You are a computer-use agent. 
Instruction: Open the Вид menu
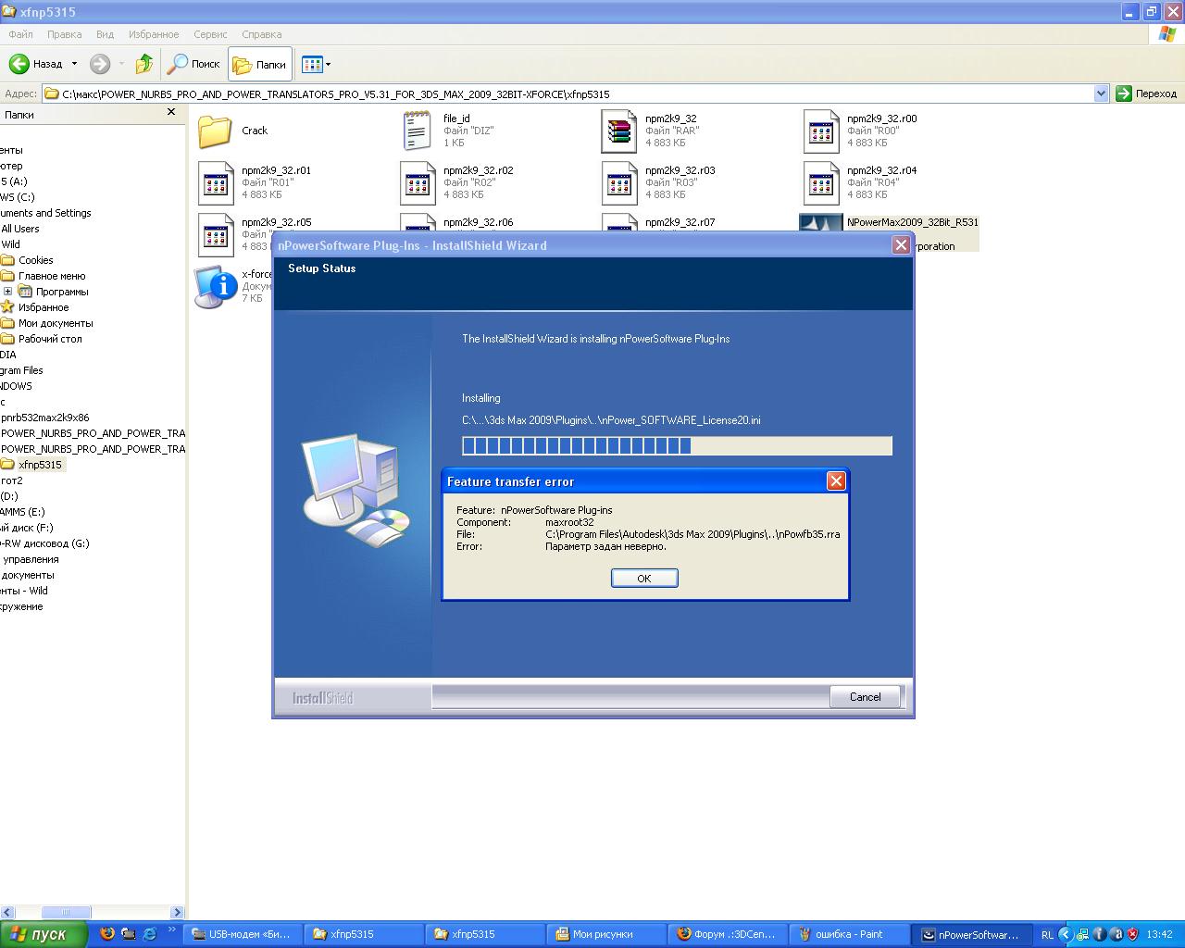105,34
